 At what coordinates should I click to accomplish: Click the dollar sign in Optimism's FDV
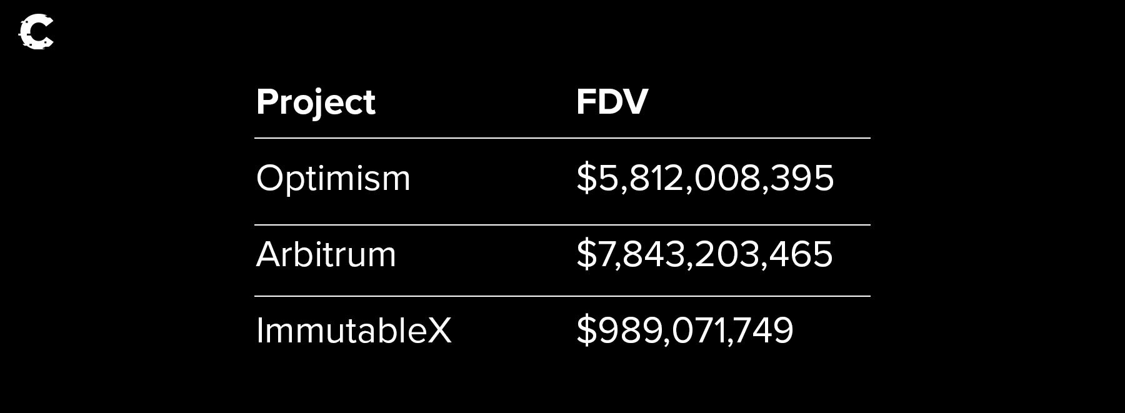click(586, 178)
